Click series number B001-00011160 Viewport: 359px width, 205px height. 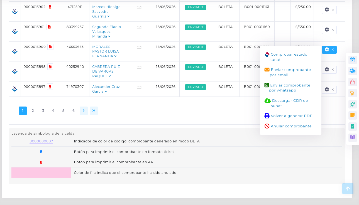click(x=257, y=27)
